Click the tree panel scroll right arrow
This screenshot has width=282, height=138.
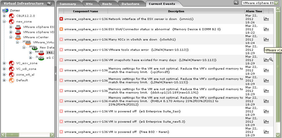click(52, 135)
